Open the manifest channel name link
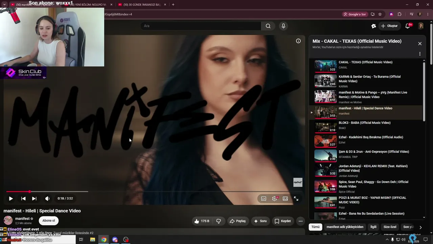The image size is (433, 244). coord(22,219)
